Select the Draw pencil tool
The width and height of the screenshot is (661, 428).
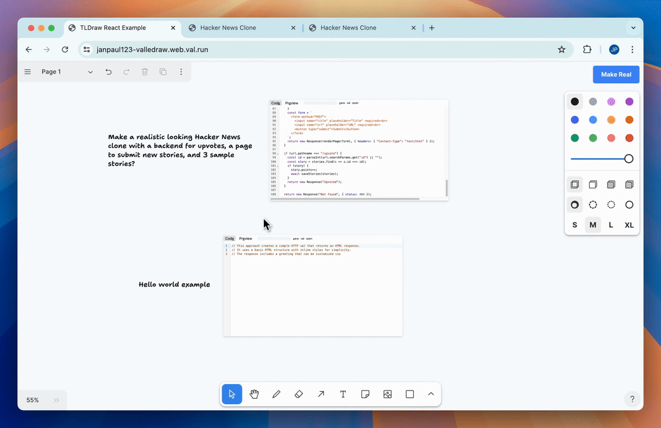pyautogui.click(x=276, y=394)
